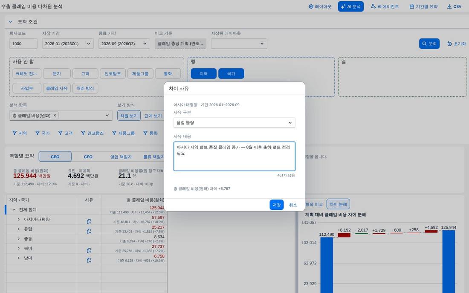This screenshot has width=469, height=293.
Task: Expand the 유럽 tree row
Action: 18,229
